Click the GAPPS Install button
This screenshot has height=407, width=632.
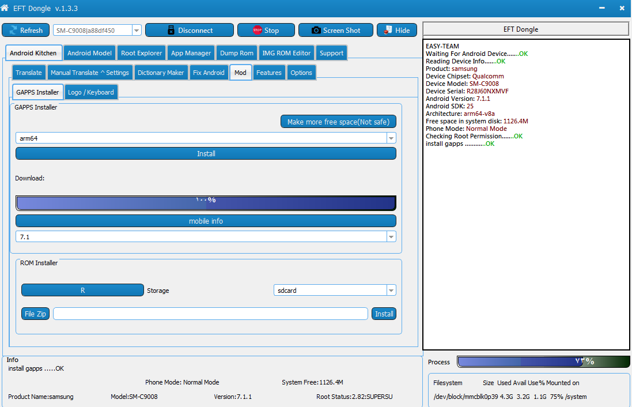point(206,154)
